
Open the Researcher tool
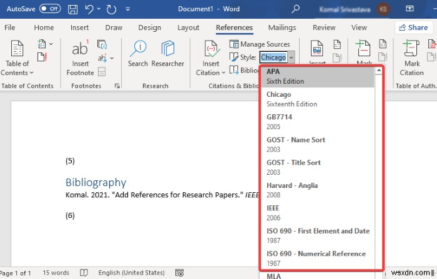(168, 53)
